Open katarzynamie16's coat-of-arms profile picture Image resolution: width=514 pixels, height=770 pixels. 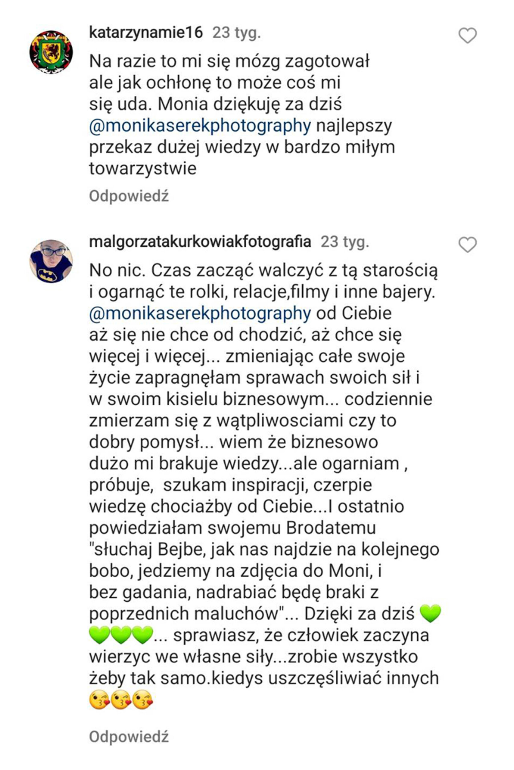51,52
